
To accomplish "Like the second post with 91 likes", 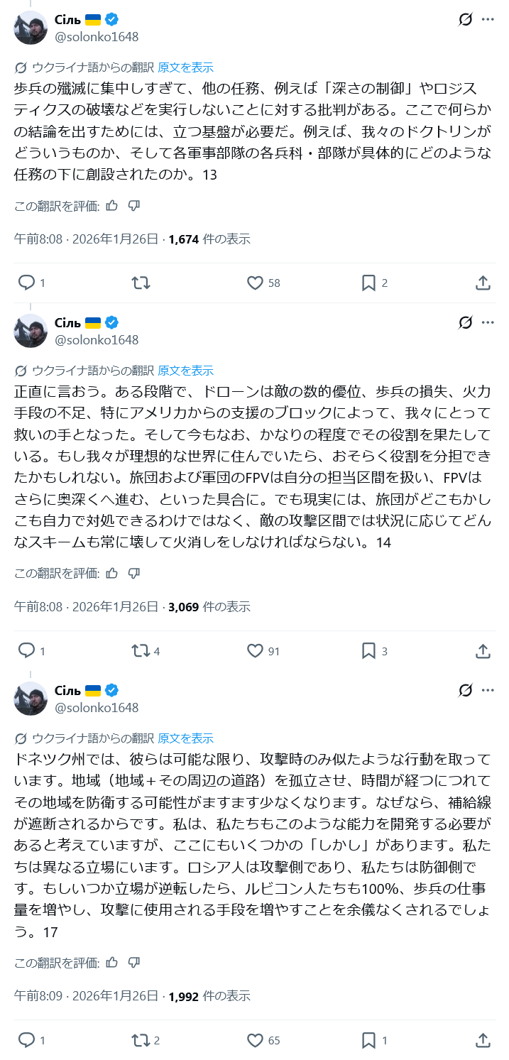I will click(256, 650).
